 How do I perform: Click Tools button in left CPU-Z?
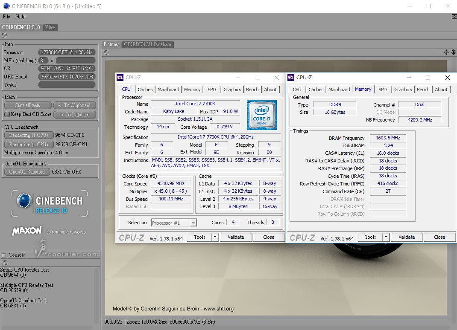pyautogui.click(x=199, y=237)
